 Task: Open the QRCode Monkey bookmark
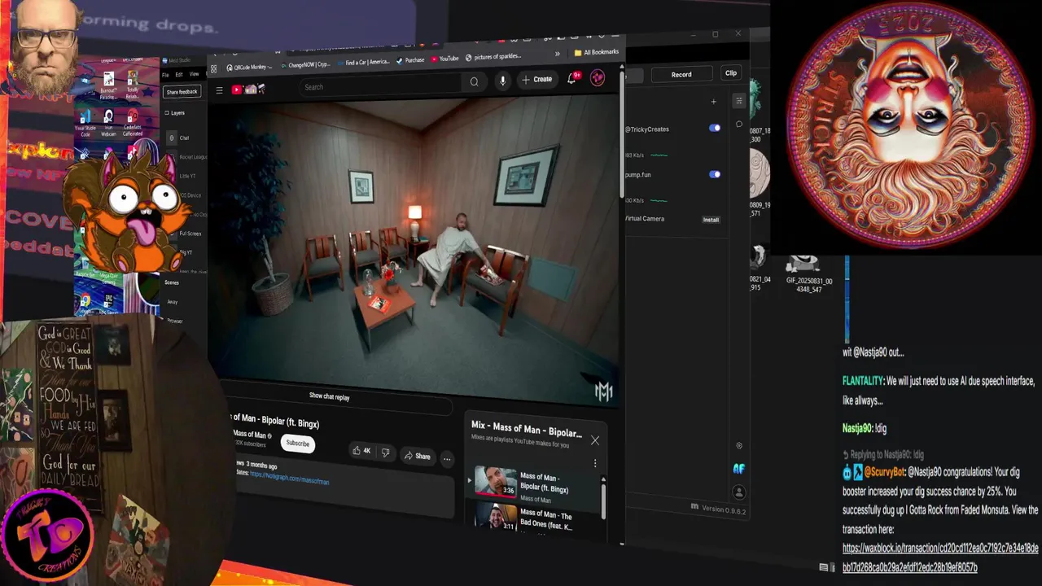point(249,67)
